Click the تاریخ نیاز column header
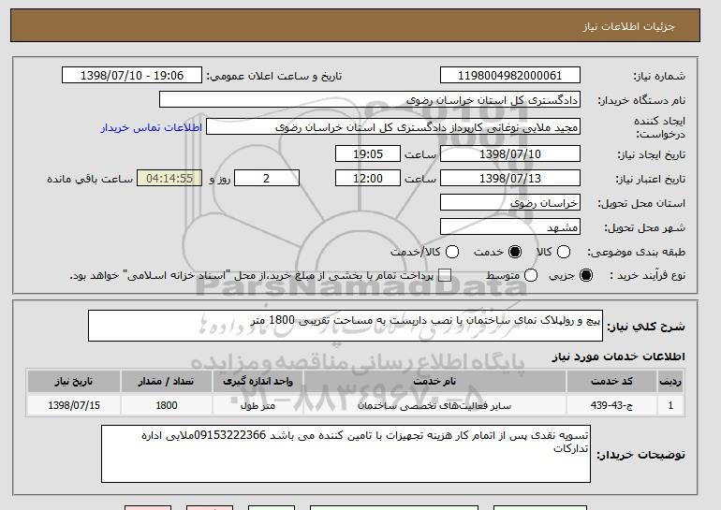721x510 pixels. pyautogui.click(x=74, y=382)
